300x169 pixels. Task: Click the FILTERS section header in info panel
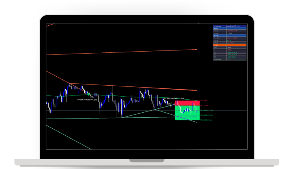tap(230, 36)
